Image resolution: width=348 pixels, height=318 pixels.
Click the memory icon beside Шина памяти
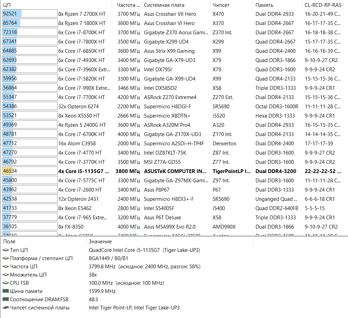[x=5, y=291]
